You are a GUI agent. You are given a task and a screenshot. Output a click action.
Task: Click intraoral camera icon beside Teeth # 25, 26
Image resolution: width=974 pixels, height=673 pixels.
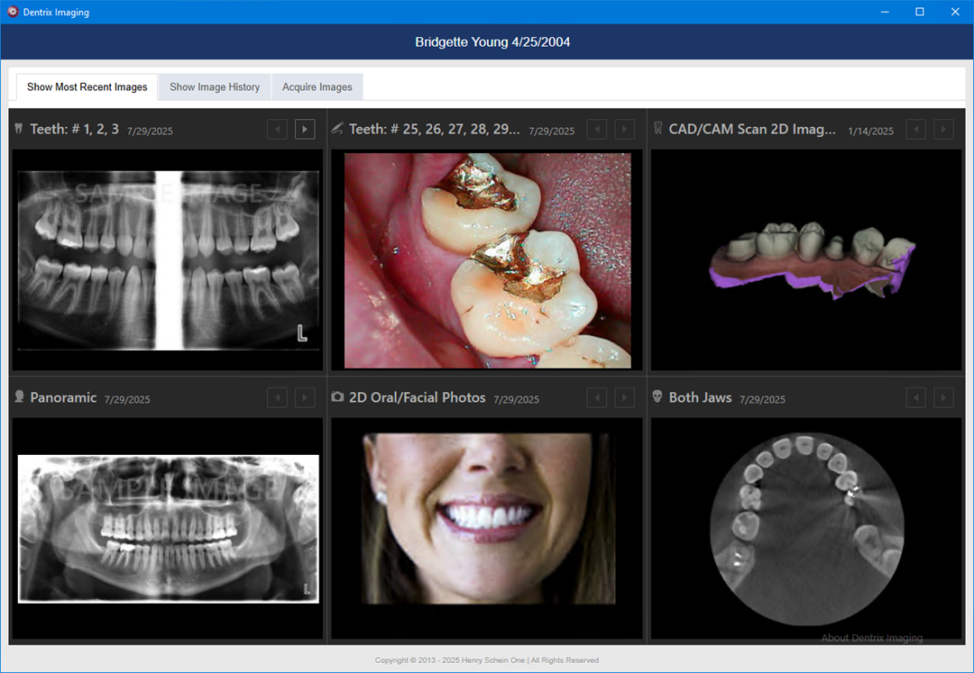(x=337, y=129)
